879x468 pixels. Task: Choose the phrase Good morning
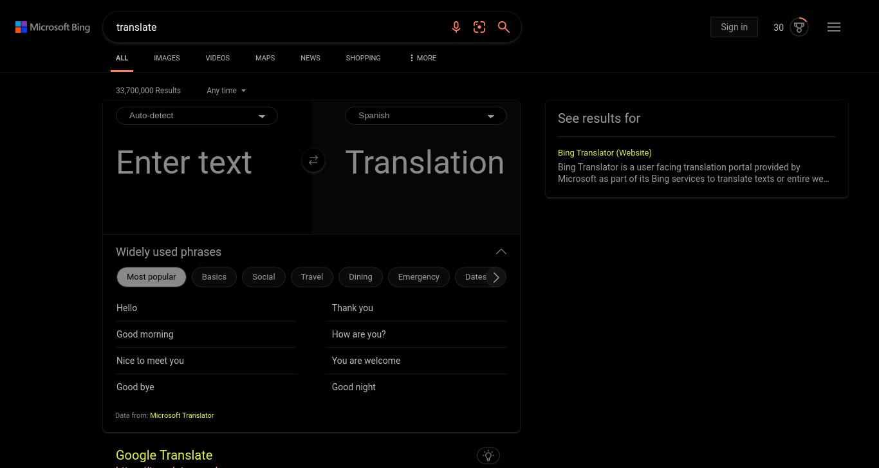pos(145,334)
